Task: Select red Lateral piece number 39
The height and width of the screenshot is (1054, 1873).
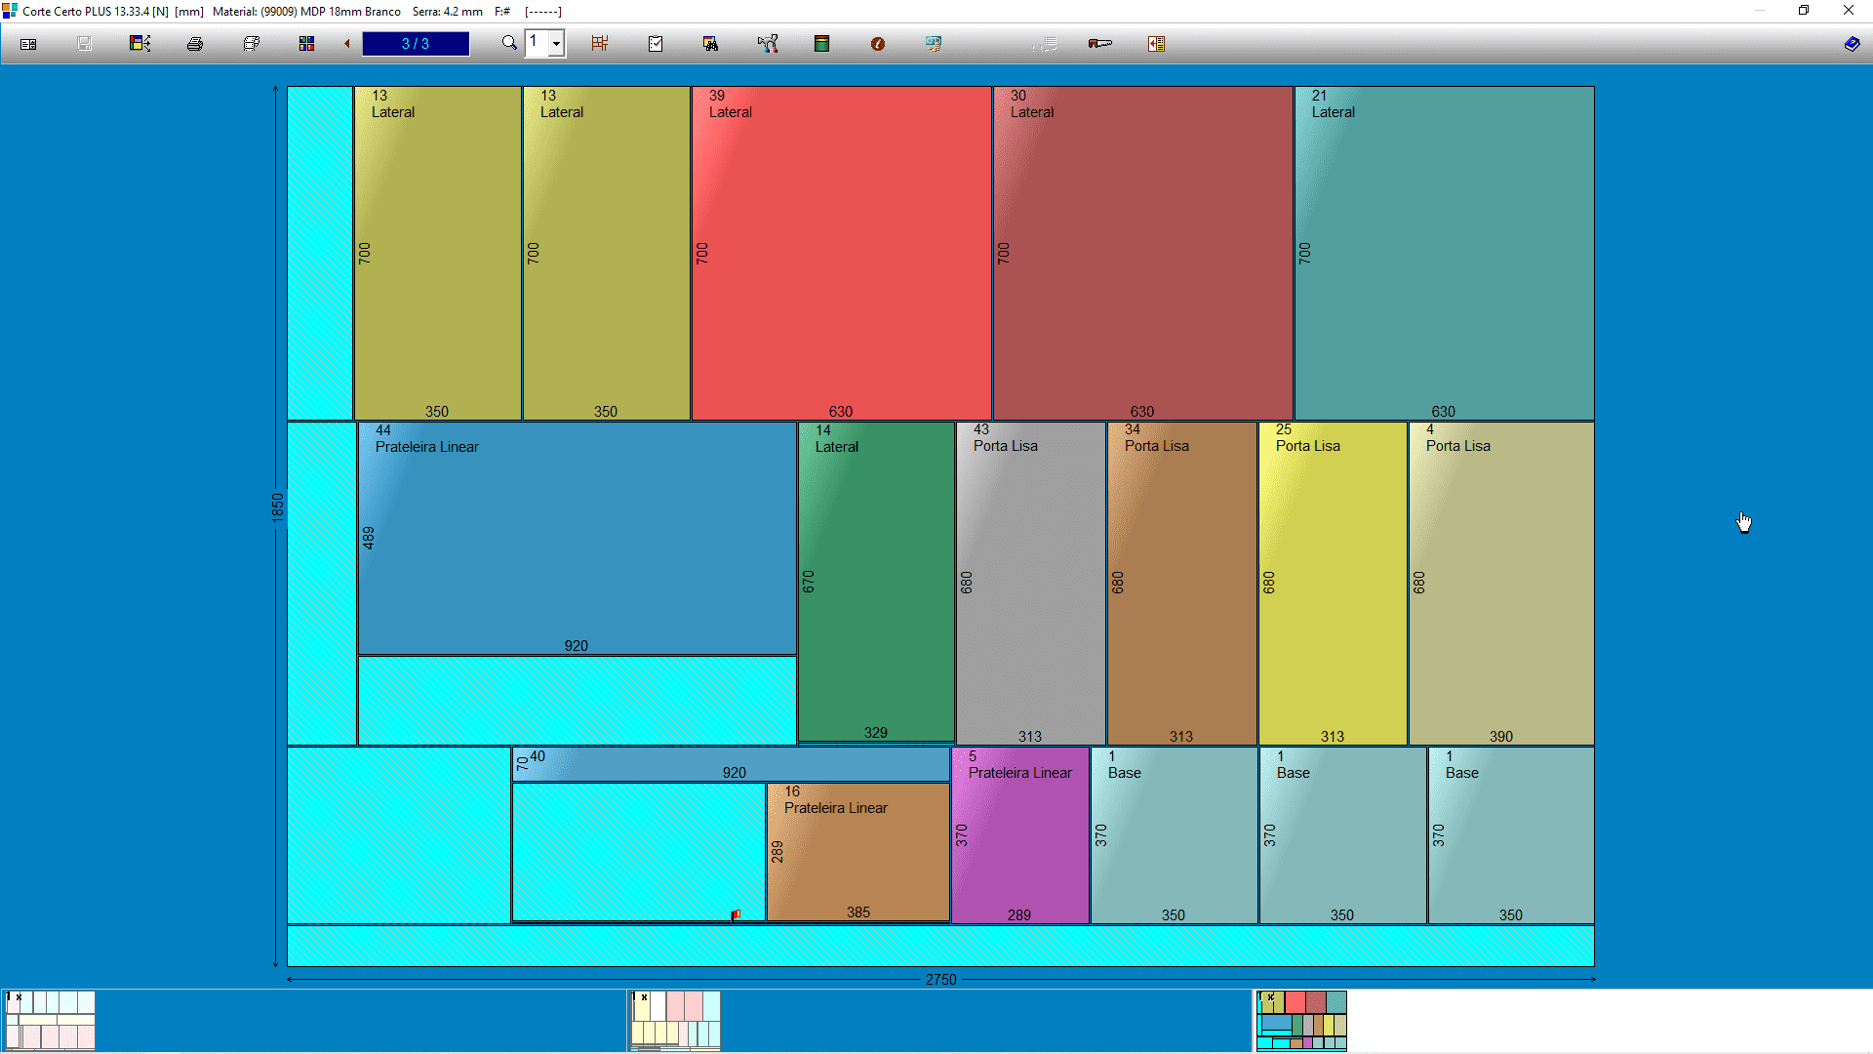Action: click(841, 254)
